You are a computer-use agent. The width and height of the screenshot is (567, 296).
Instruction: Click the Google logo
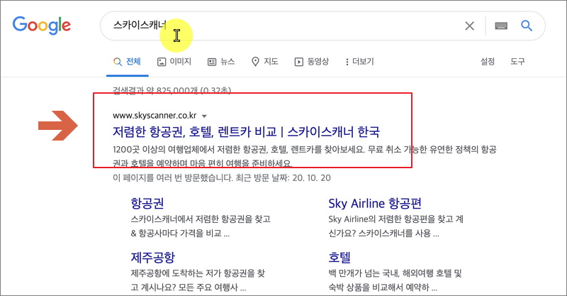coord(42,26)
